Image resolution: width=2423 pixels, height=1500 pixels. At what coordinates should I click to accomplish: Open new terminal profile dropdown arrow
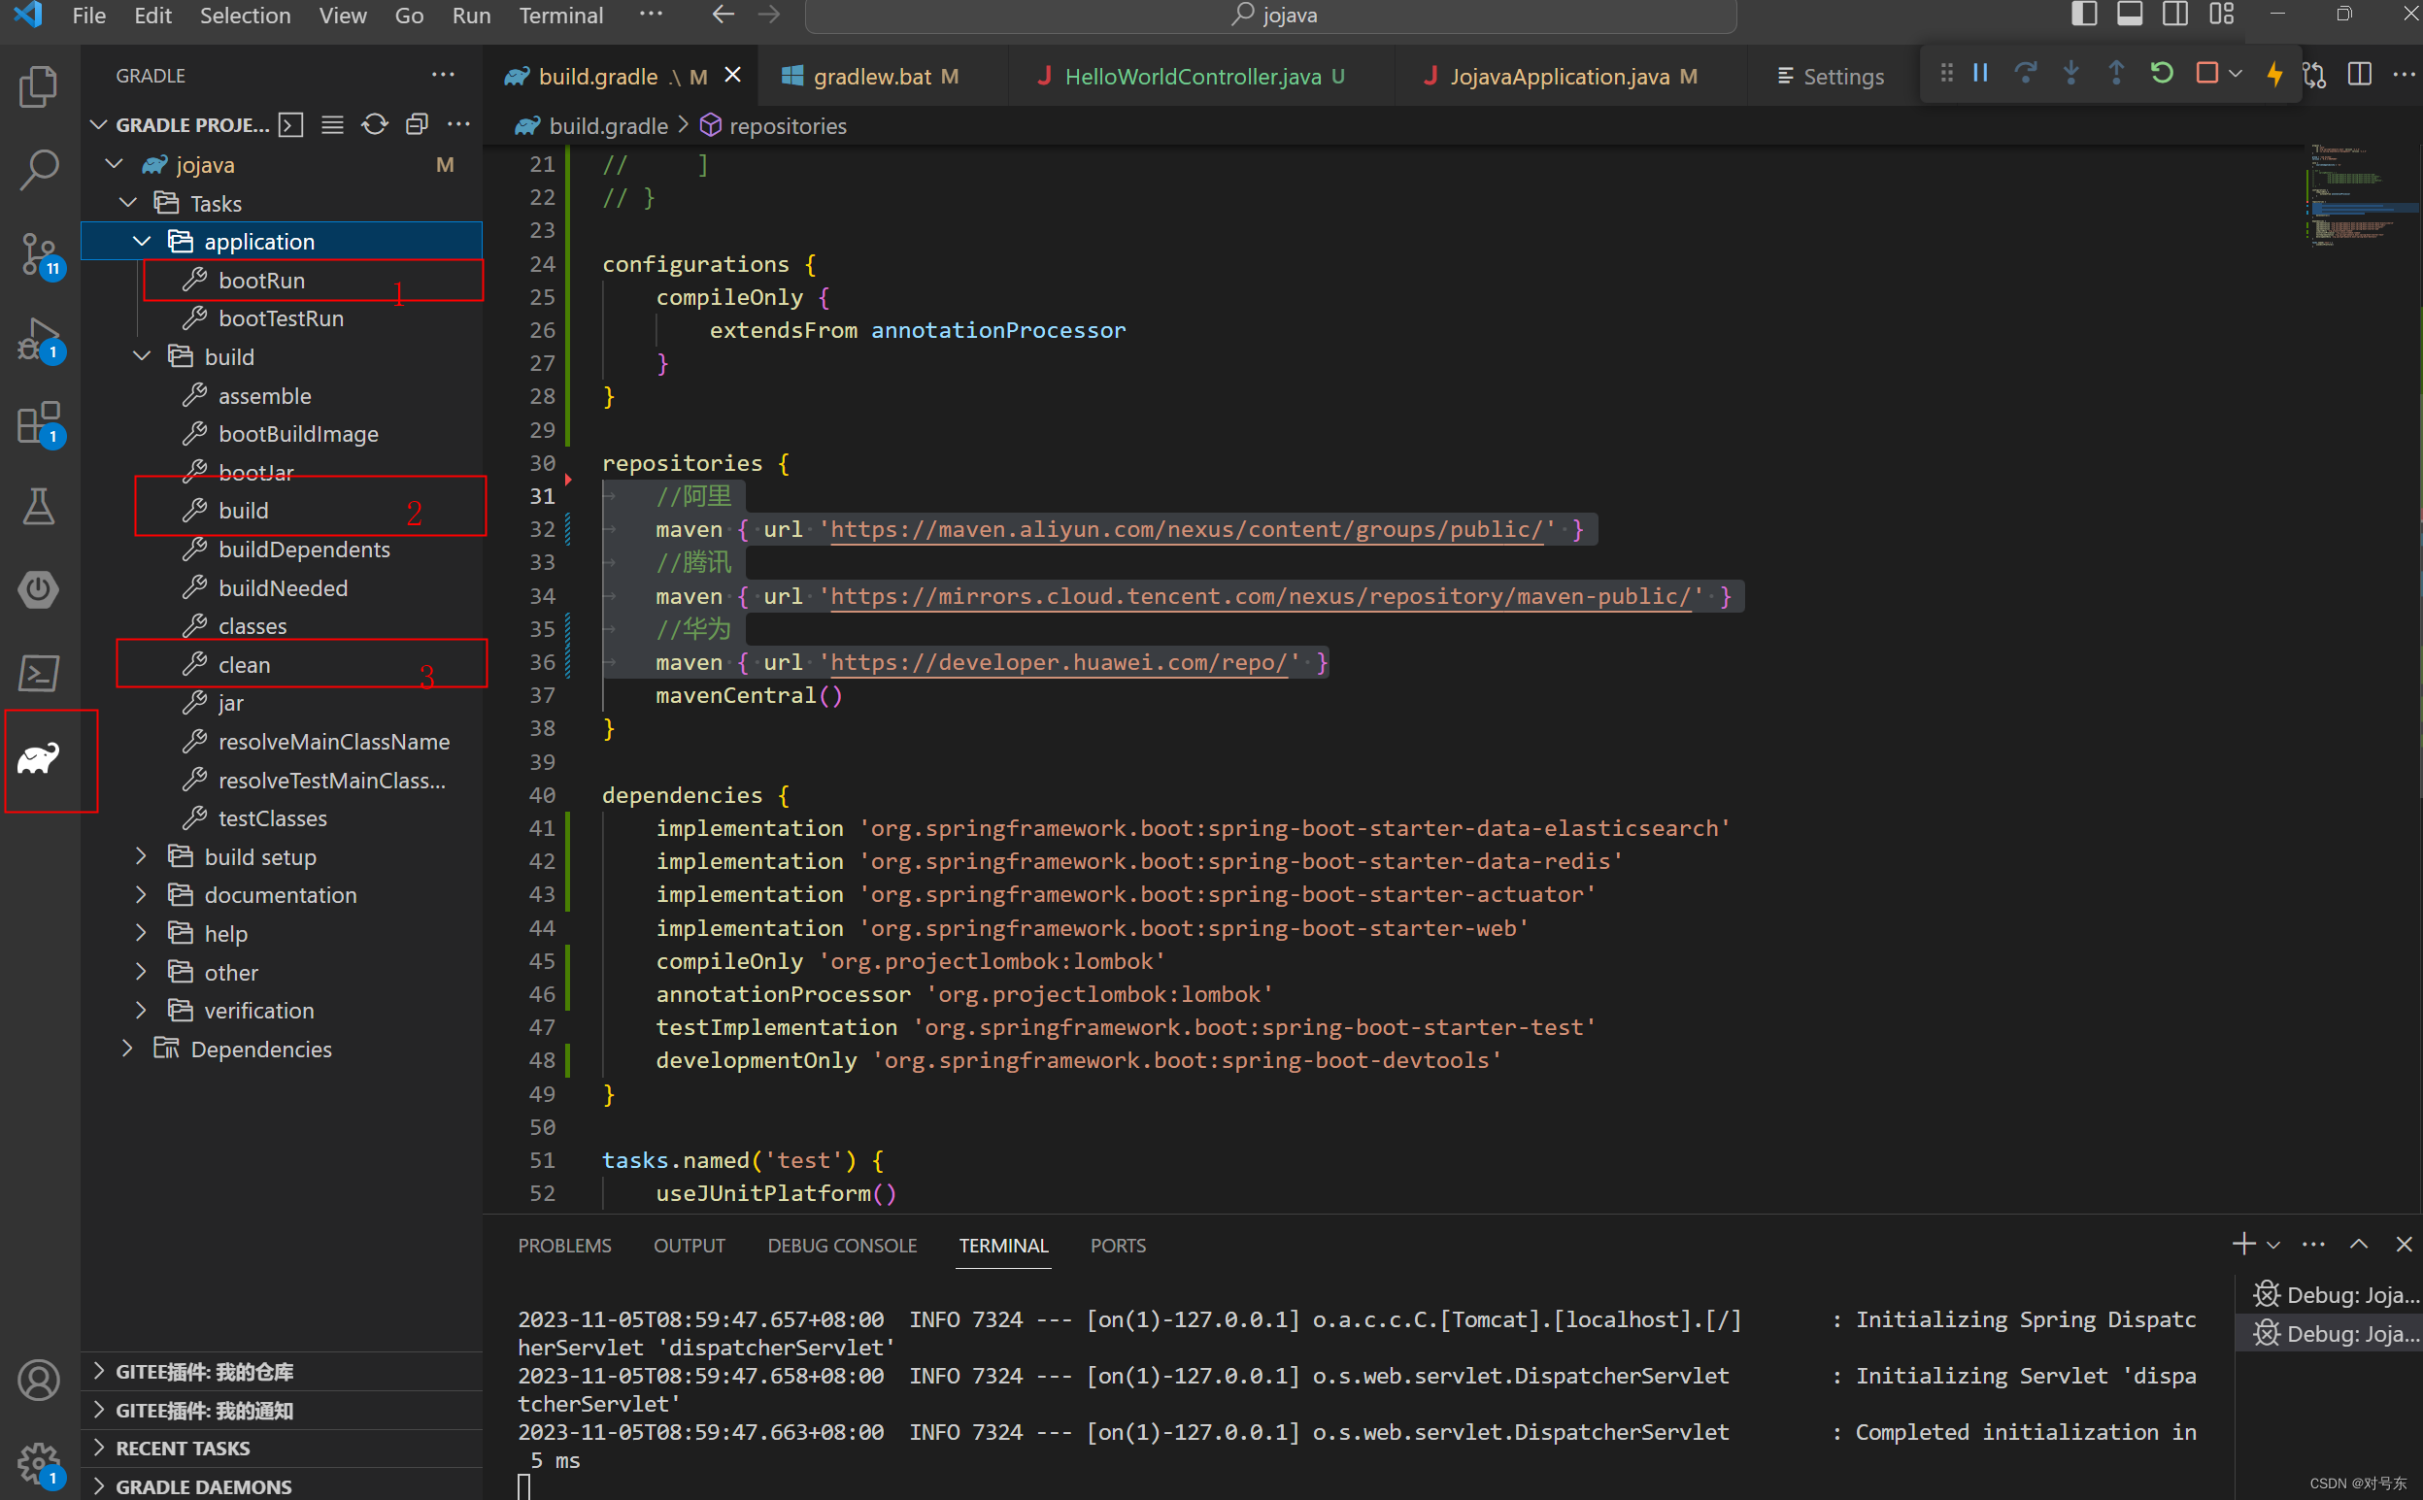[2273, 1244]
